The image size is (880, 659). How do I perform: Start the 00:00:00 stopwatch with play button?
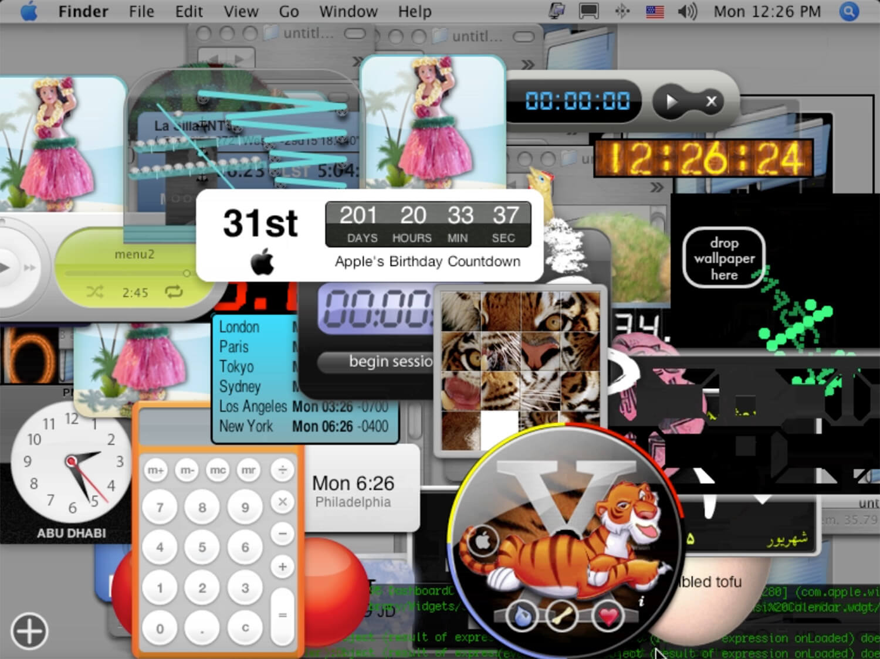pos(672,102)
